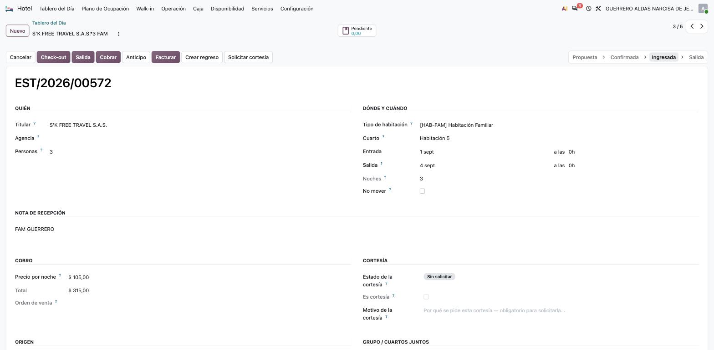Open the Servicios menu
This screenshot has width=714, height=350.
click(262, 9)
